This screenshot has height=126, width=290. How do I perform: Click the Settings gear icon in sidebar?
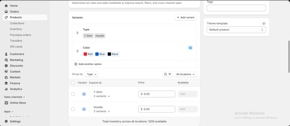(6, 121)
